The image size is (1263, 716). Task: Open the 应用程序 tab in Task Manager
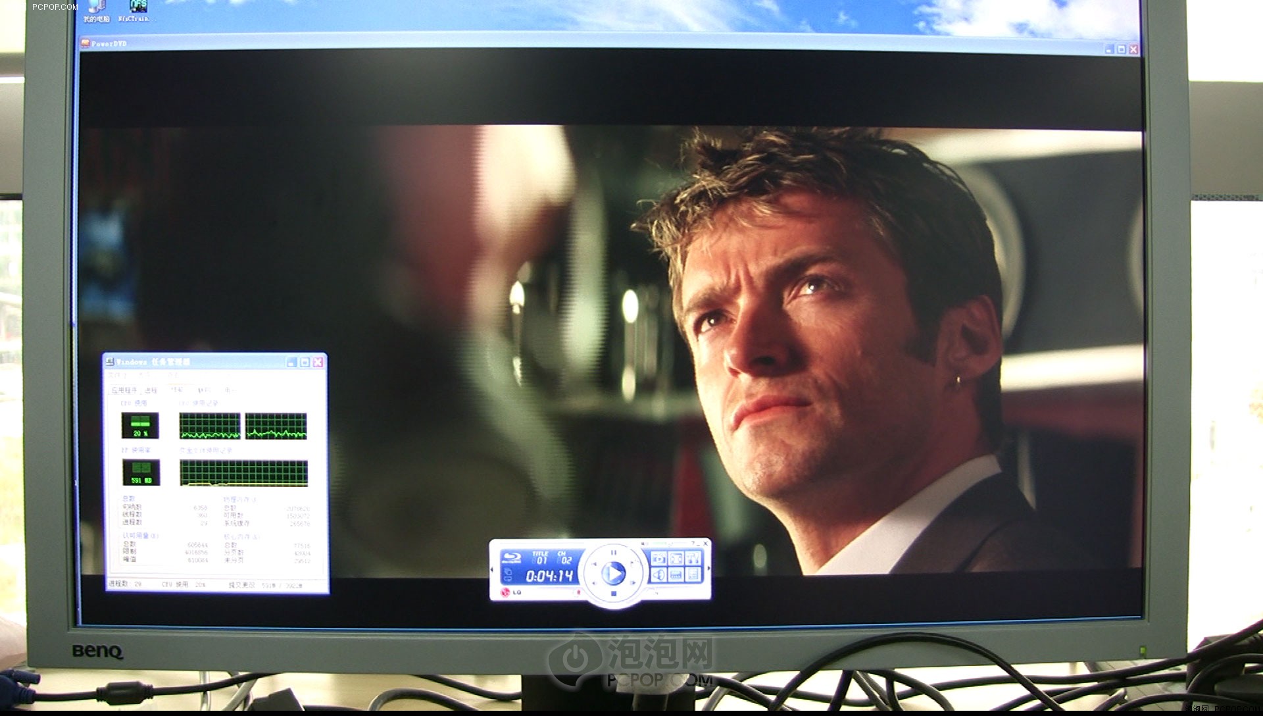pyautogui.click(x=124, y=390)
